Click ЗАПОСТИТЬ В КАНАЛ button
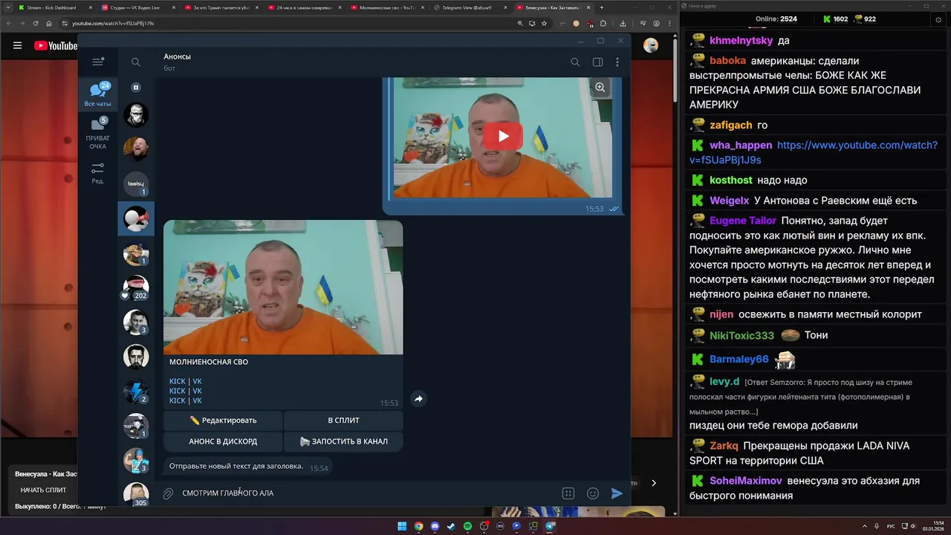 click(343, 441)
